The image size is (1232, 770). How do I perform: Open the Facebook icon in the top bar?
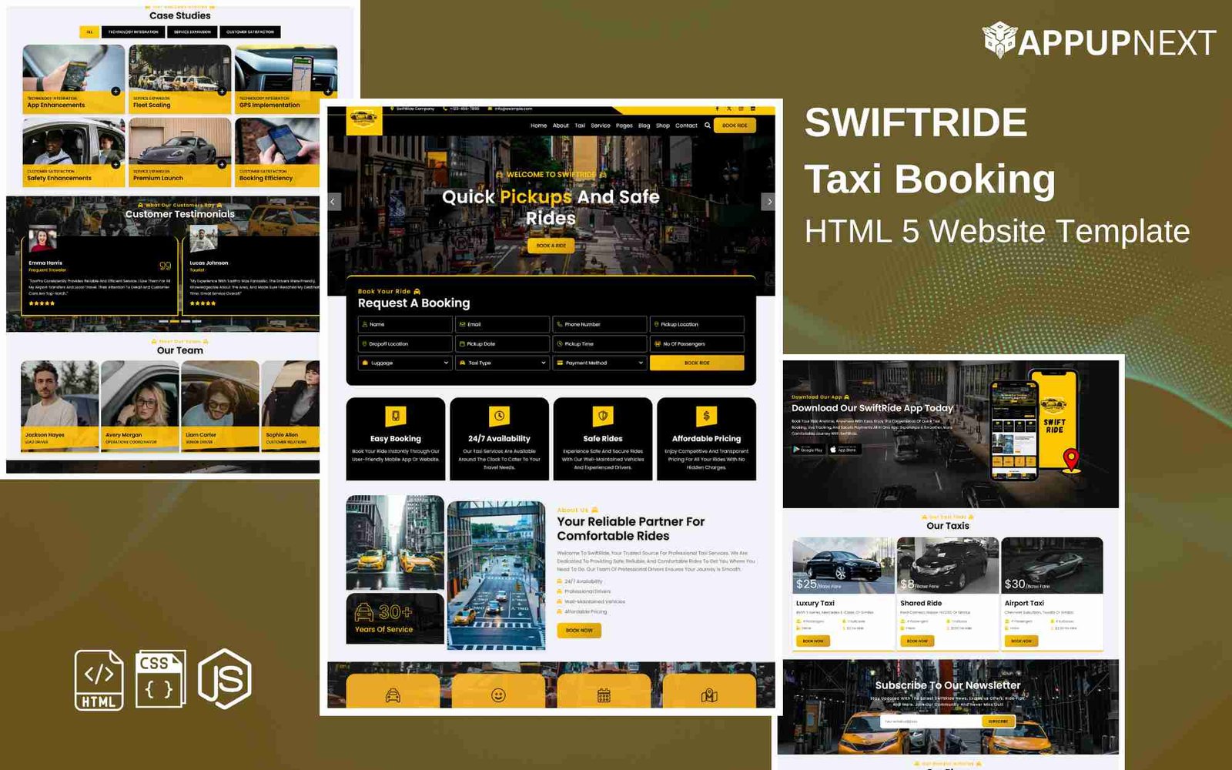pyautogui.click(x=717, y=108)
